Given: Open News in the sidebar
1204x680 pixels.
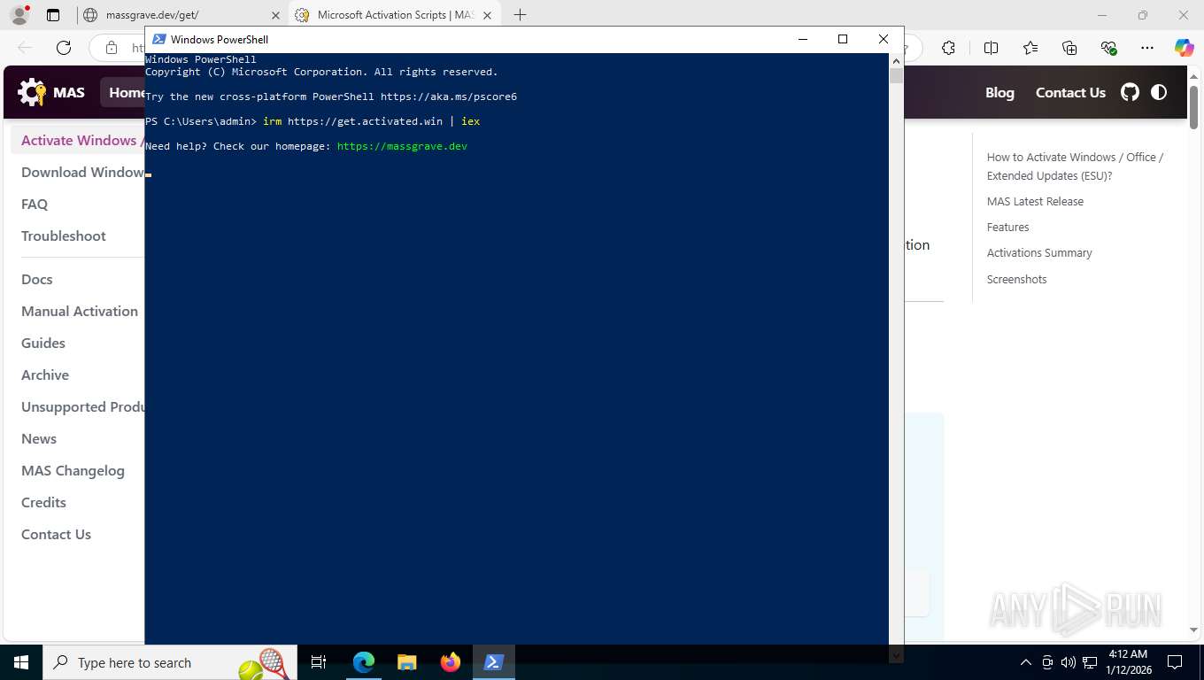Looking at the screenshot, I should click(x=39, y=438).
